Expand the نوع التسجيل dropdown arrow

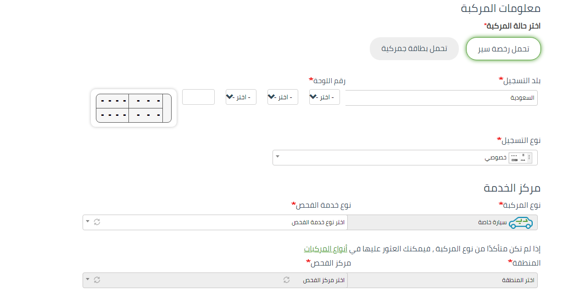click(x=277, y=158)
